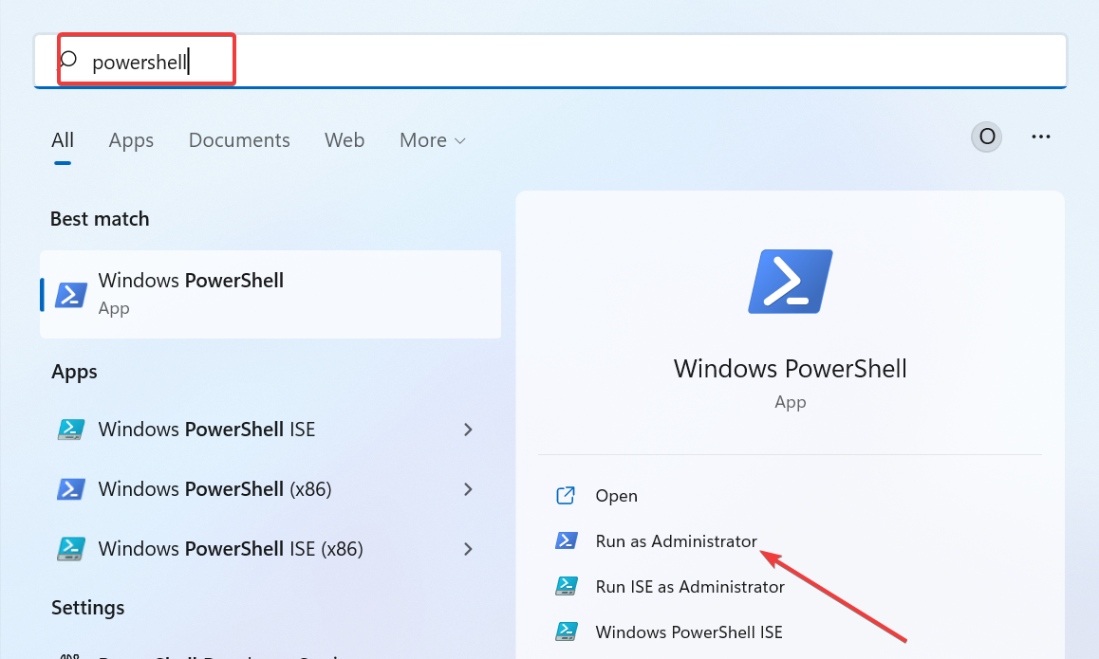The width and height of the screenshot is (1099, 659).
Task: Click the Run as Administrator shield icon
Action: click(x=567, y=540)
